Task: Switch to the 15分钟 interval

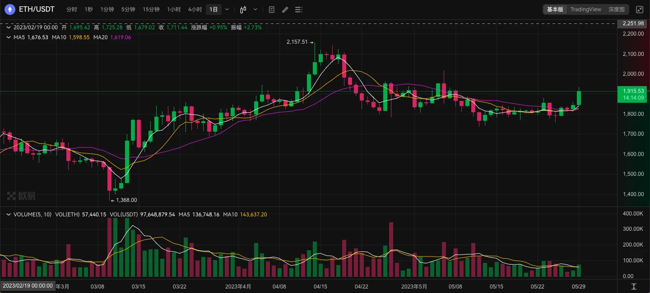Action: pyautogui.click(x=151, y=9)
